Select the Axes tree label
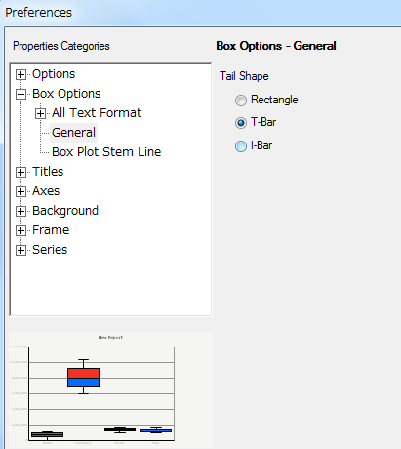 (46, 191)
